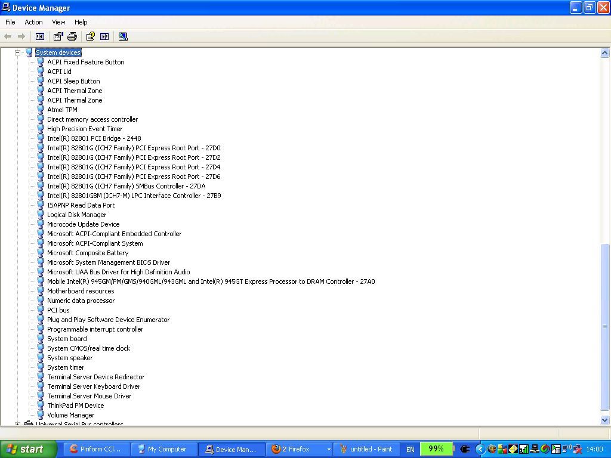Switch to My Computer taskbar button
Image resolution: width=611 pixels, height=458 pixels.
click(163, 449)
